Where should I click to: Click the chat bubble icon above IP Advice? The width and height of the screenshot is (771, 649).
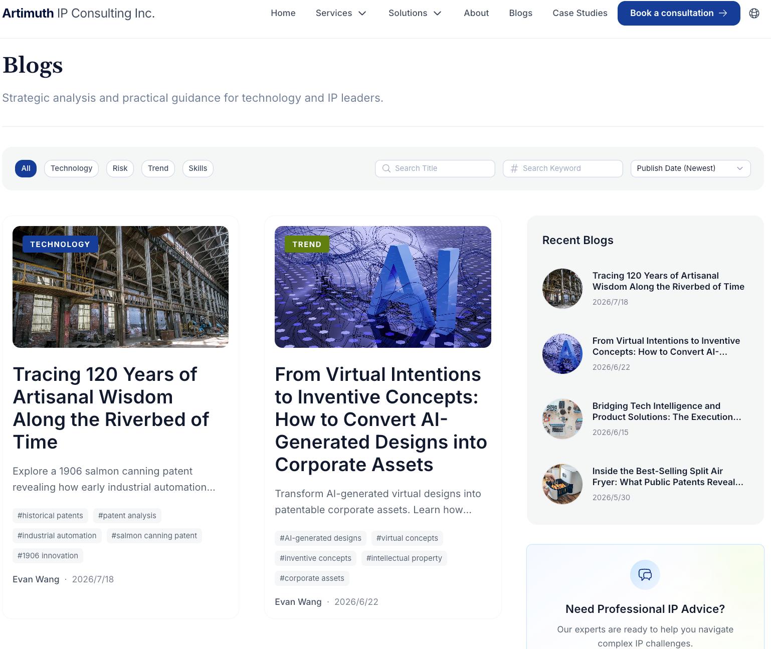click(645, 574)
